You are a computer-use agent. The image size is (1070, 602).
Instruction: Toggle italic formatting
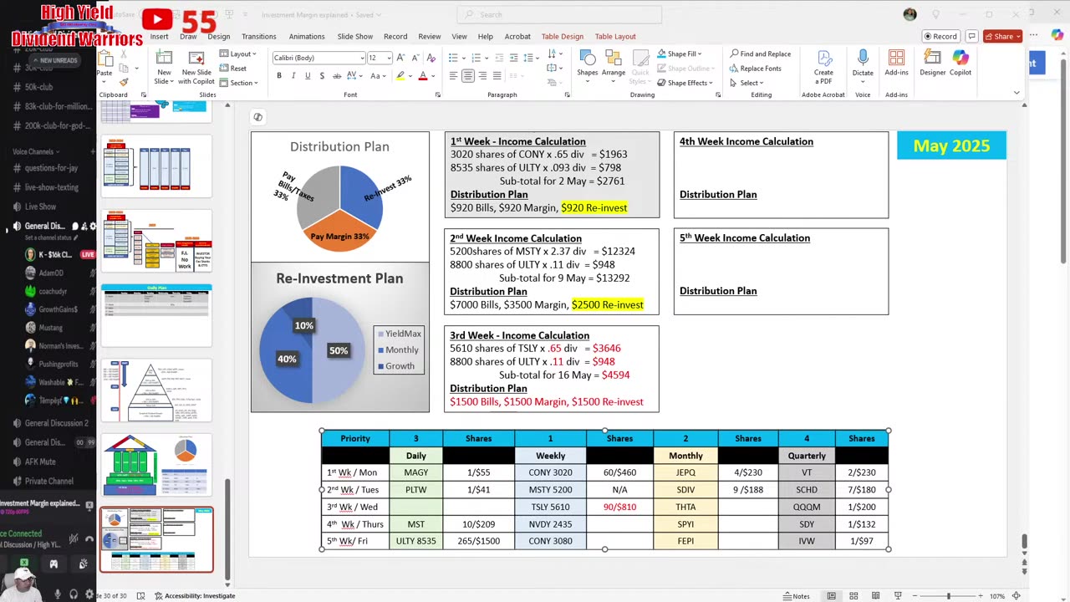[x=293, y=76]
